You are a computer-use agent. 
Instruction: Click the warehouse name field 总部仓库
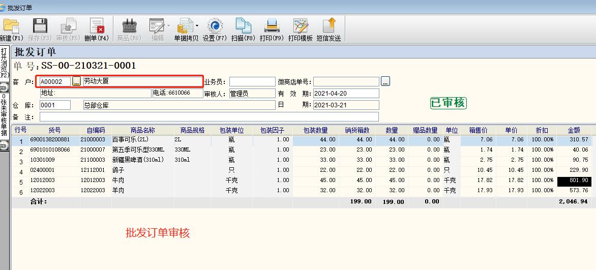(179, 105)
